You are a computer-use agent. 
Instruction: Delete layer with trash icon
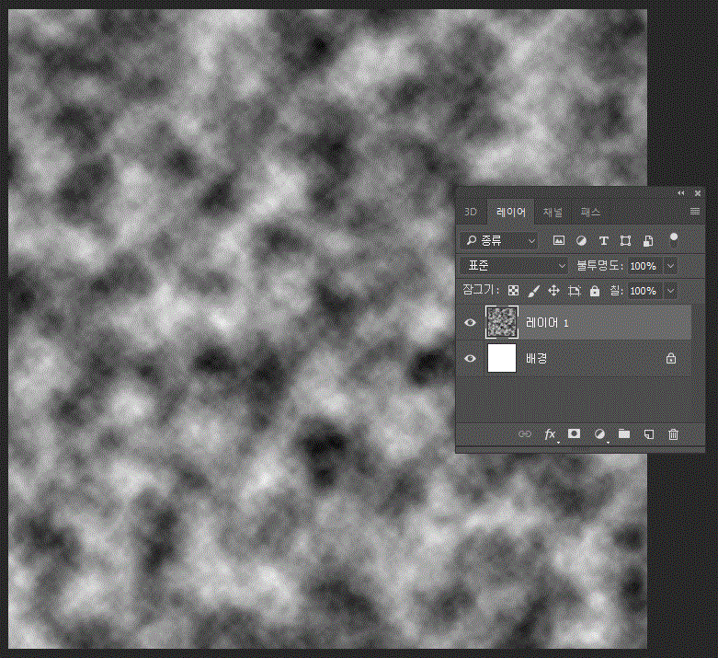673,433
